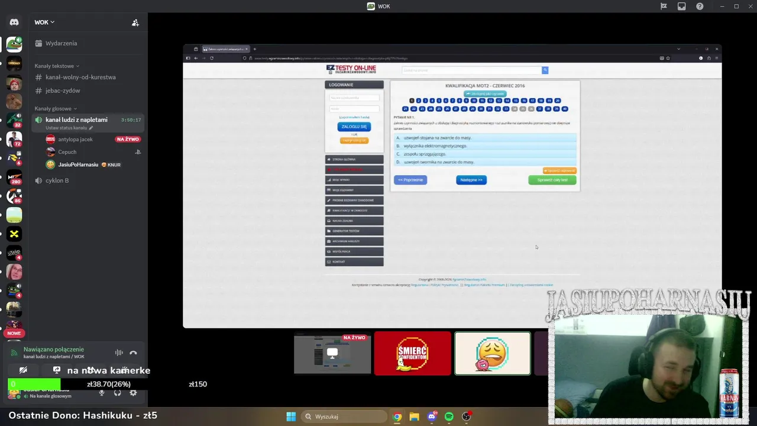Open new tab plus in streamed browser
Image resolution: width=757 pixels, height=426 pixels.
255,49
